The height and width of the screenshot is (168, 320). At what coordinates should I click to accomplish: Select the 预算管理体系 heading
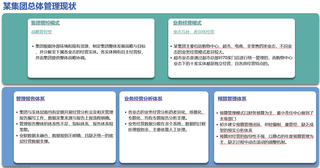232,99
